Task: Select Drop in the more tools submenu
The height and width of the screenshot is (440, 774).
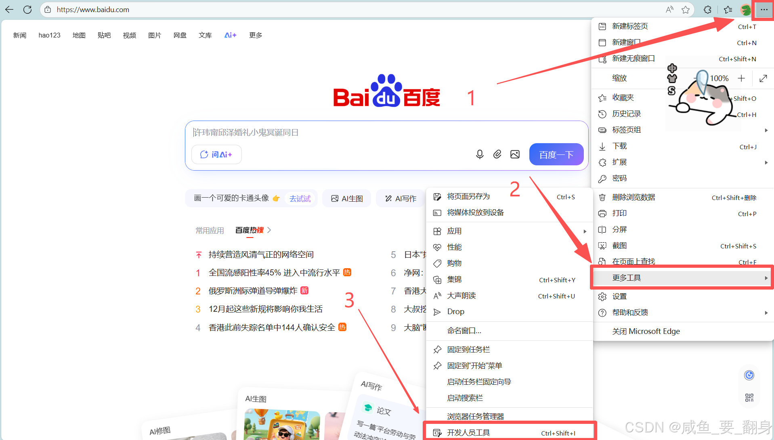Action: click(x=510, y=312)
